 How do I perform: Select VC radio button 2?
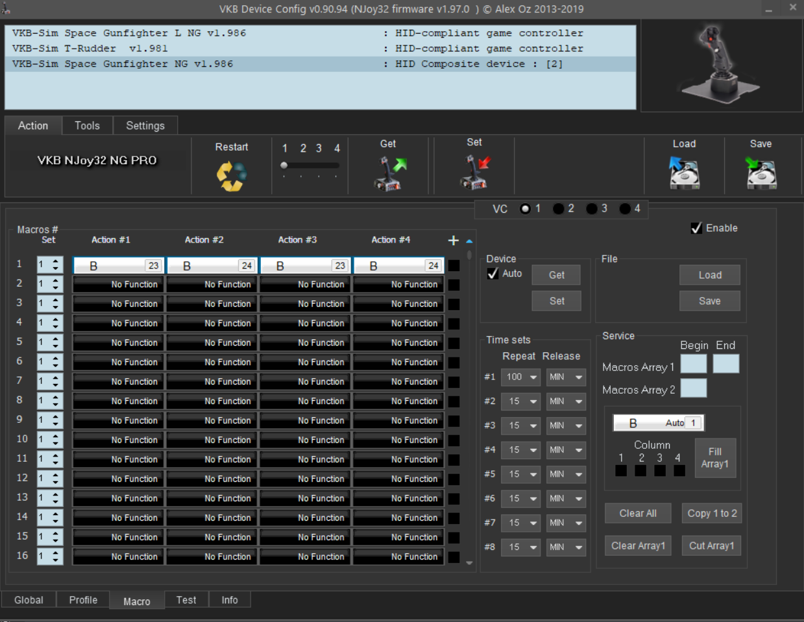(x=558, y=209)
